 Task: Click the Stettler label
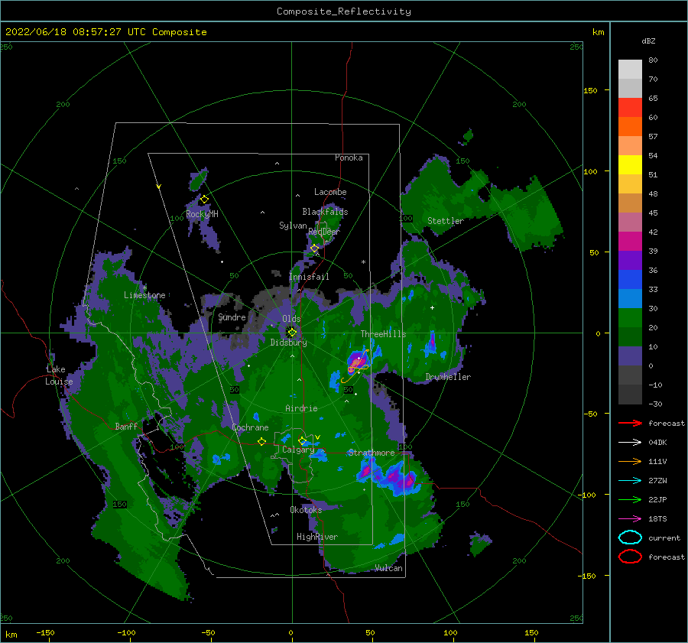click(446, 221)
